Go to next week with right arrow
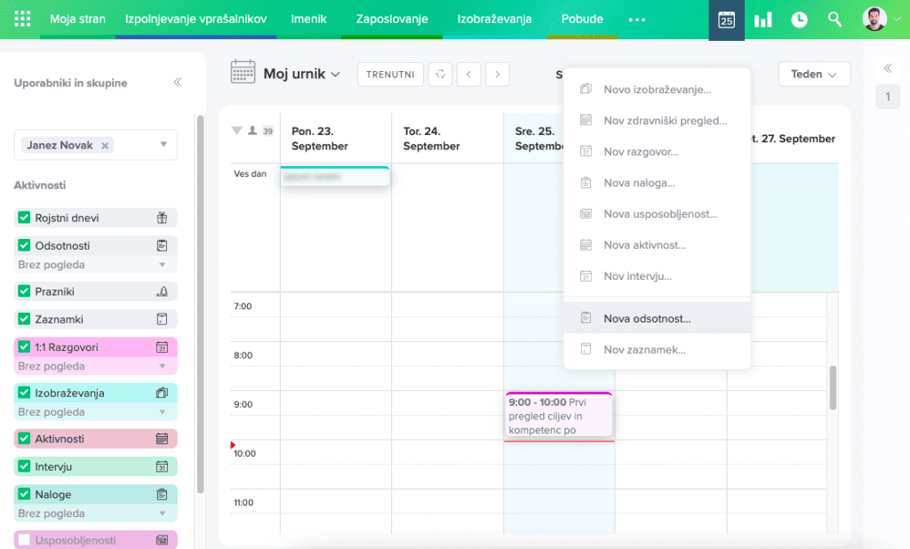The height and width of the screenshot is (549, 910). [498, 75]
